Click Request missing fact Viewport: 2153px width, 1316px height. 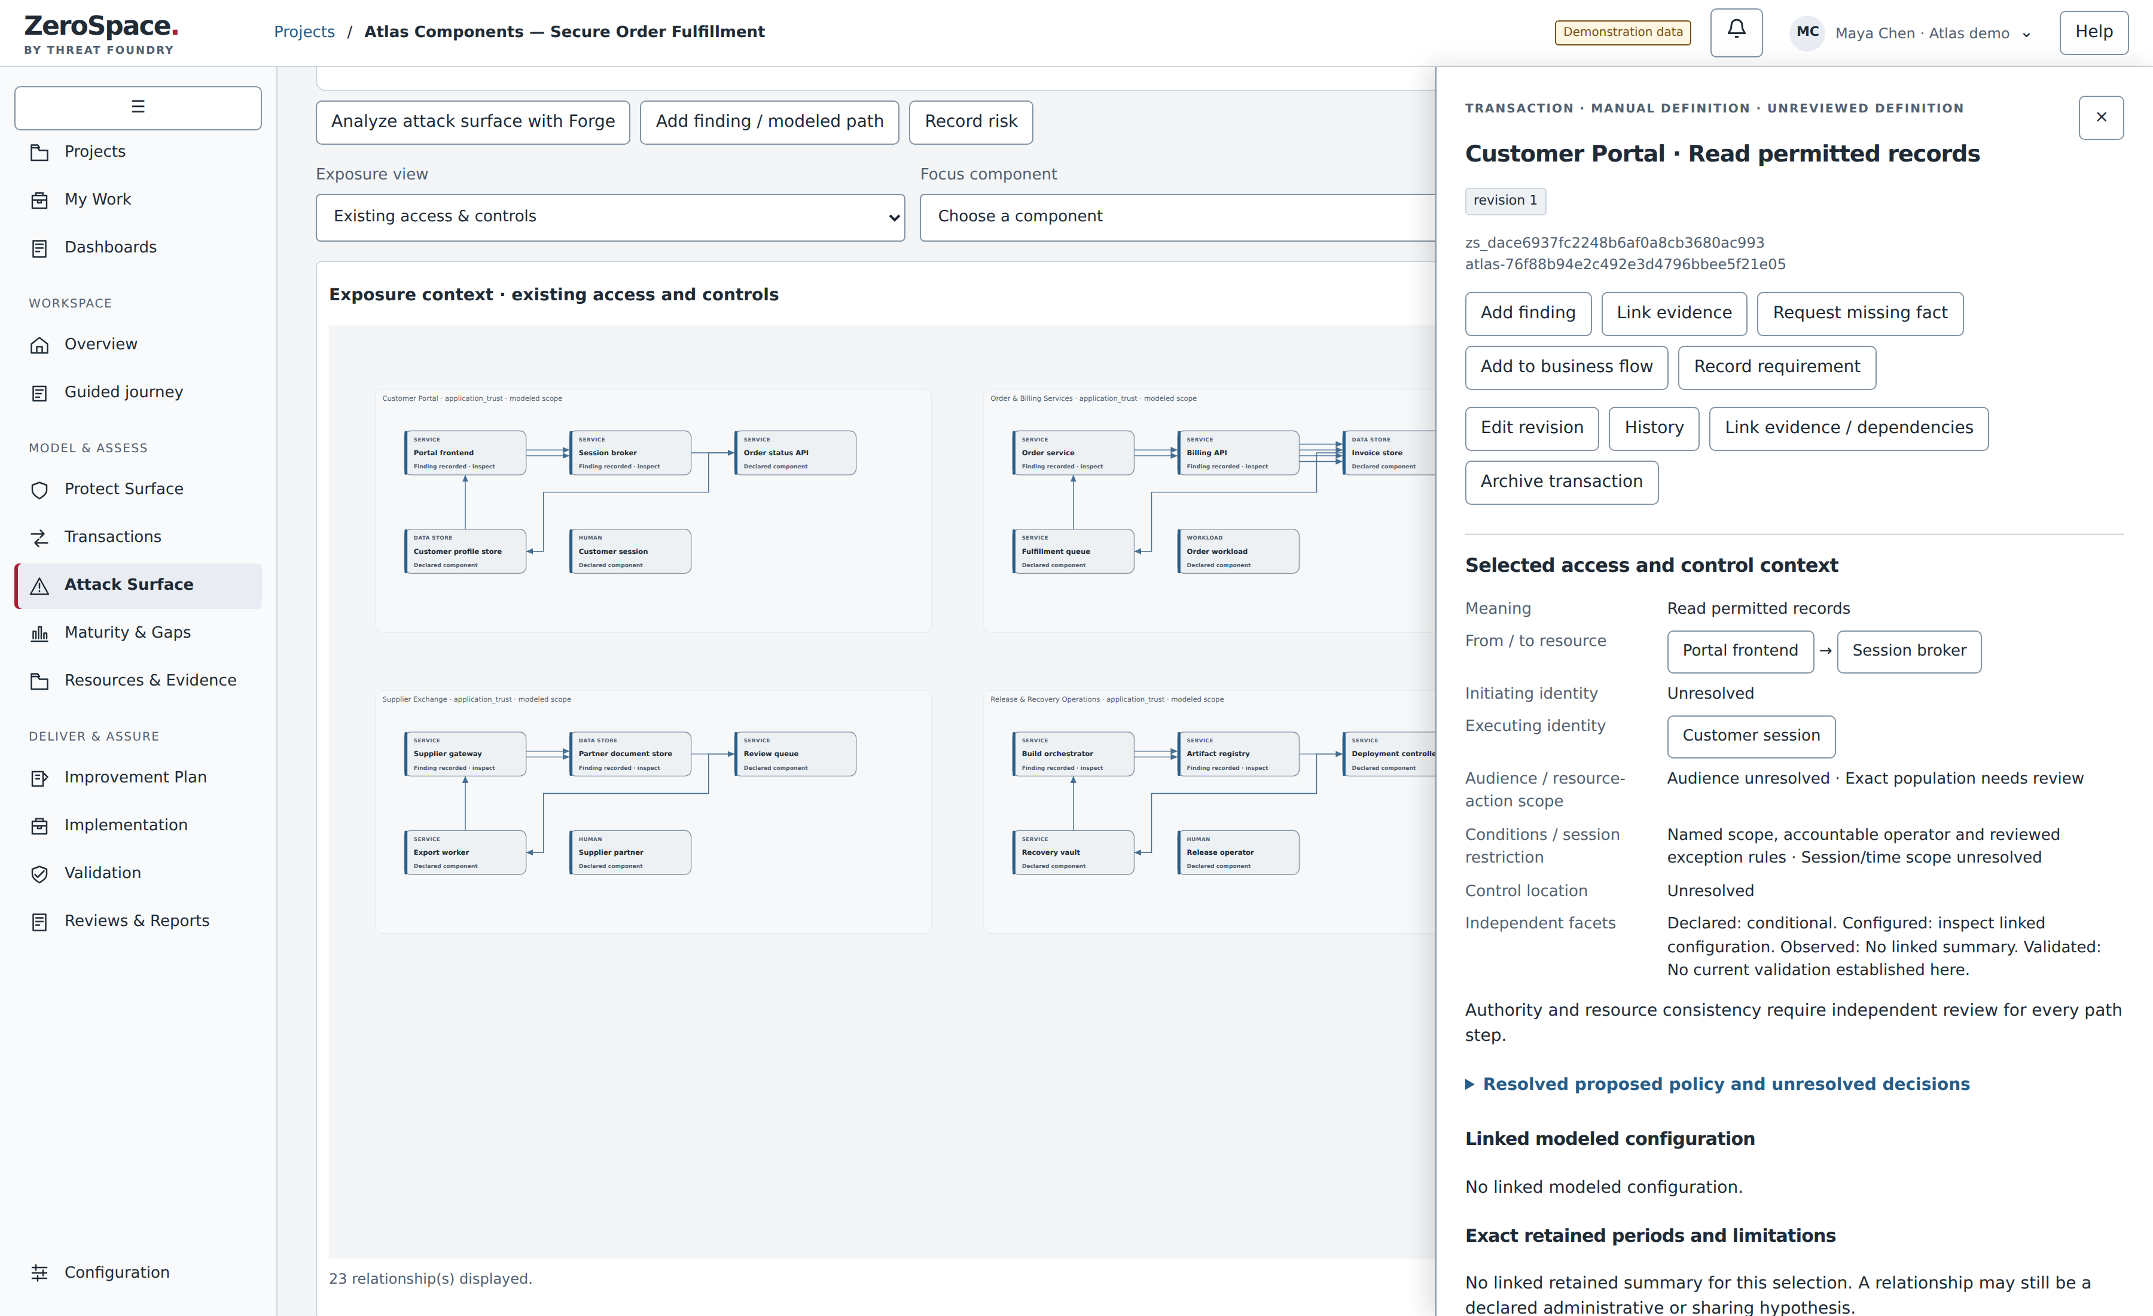click(1859, 313)
